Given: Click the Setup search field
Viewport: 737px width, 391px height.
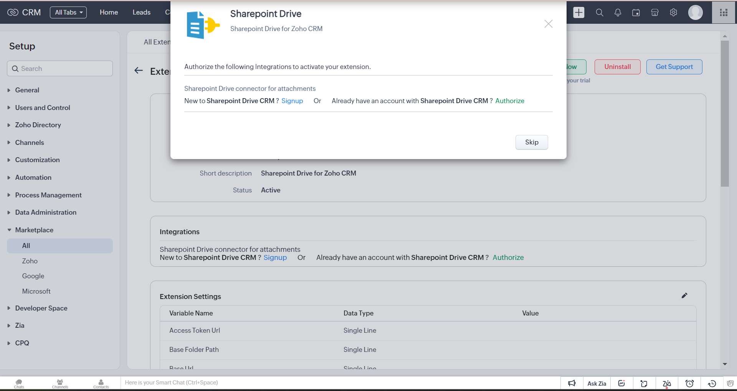Looking at the screenshot, I should click(60, 69).
